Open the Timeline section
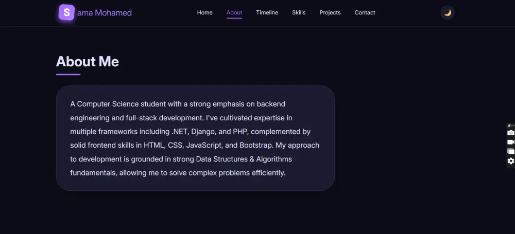The image size is (515, 234). pos(267,13)
